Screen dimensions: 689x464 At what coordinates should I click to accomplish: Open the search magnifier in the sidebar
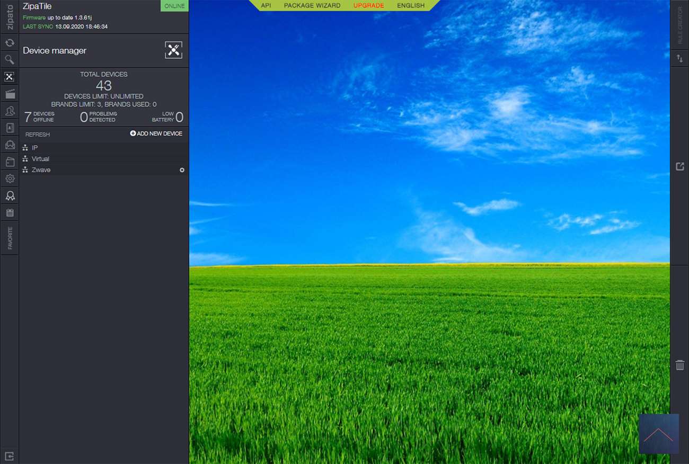[10, 60]
